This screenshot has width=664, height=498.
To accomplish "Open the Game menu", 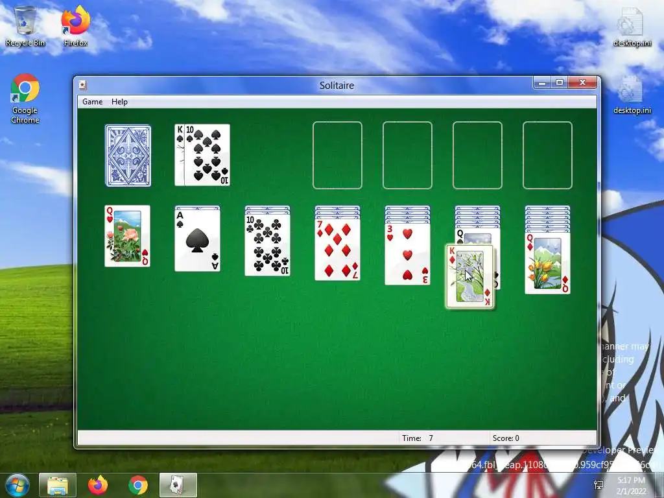I will 92,102.
